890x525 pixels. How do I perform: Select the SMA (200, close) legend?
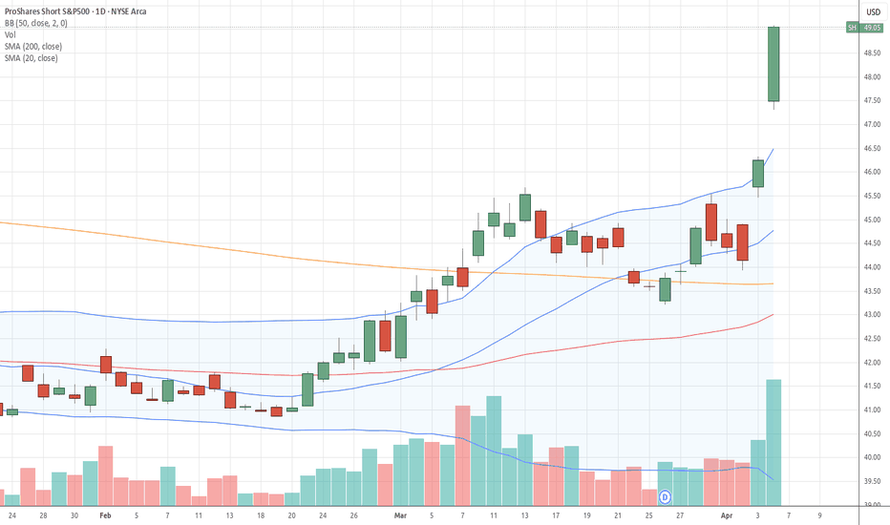[33, 47]
